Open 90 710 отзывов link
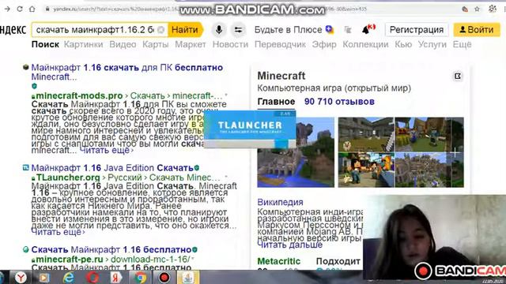 pos(339,102)
